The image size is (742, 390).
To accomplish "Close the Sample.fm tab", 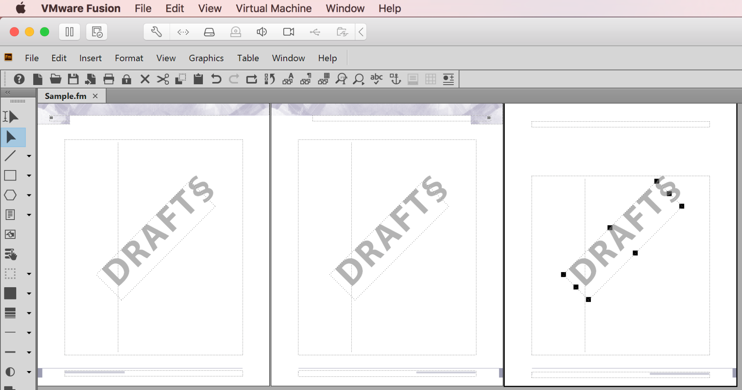I will (x=95, y=96).
